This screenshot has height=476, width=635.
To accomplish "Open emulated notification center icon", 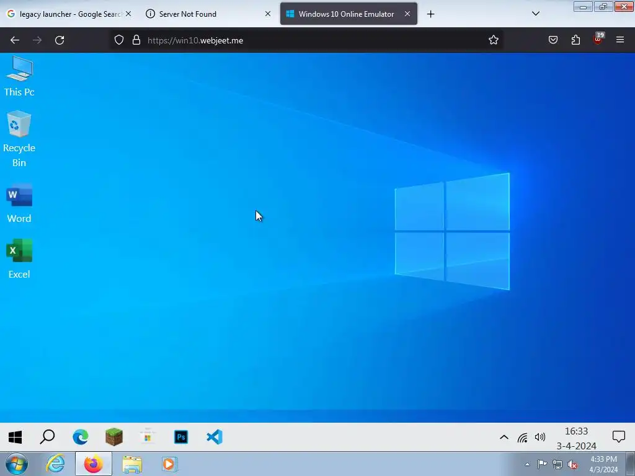I will click(618, 437).
